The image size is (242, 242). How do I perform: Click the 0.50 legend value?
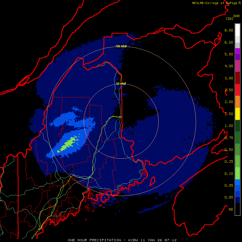click(229, 150)
